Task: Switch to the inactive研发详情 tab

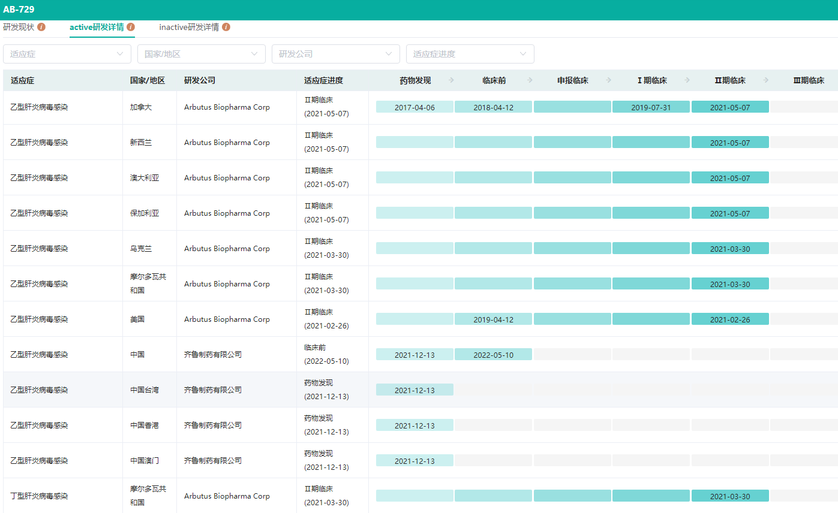Action: click(189, 27)
